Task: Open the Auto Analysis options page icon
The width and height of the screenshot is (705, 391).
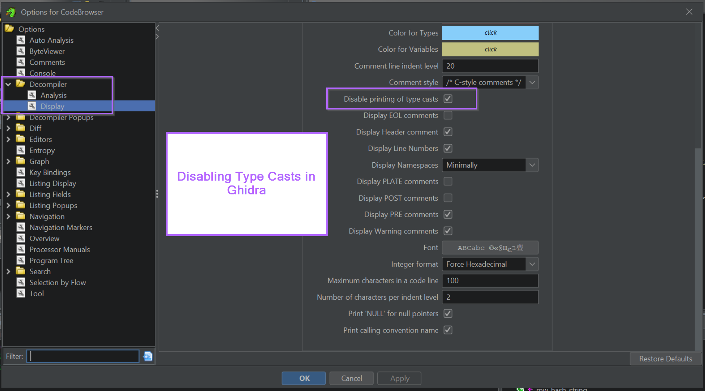Action: click(21, 40)
